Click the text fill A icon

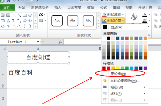(145, 15)
